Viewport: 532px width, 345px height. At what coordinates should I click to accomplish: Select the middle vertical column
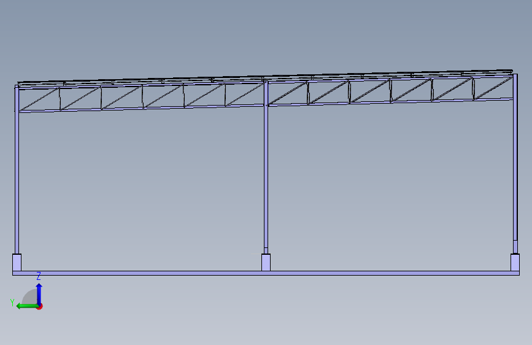tap(266, 167)
